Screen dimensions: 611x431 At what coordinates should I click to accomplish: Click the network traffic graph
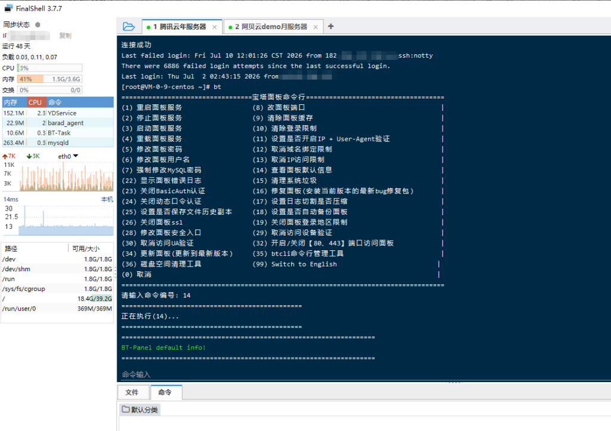(x=66, y=176)
